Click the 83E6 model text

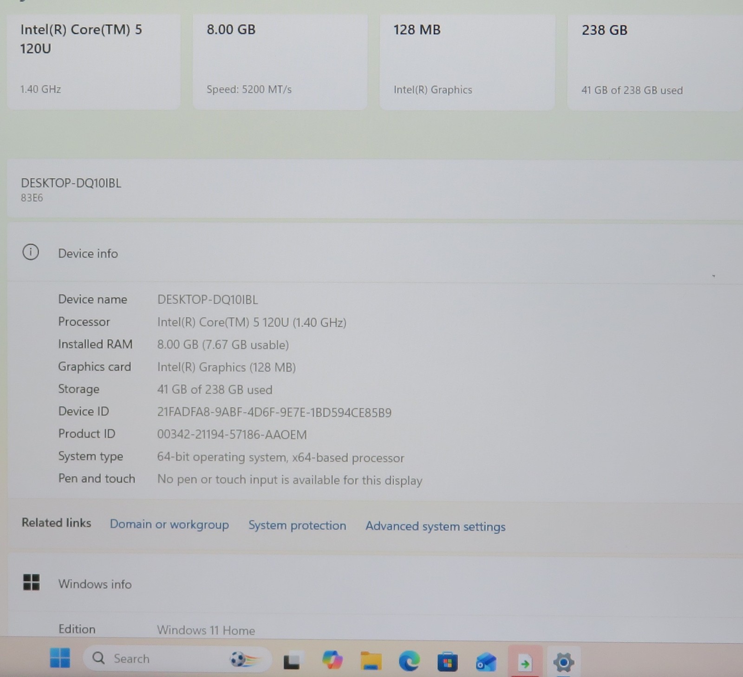coord(32,198)
